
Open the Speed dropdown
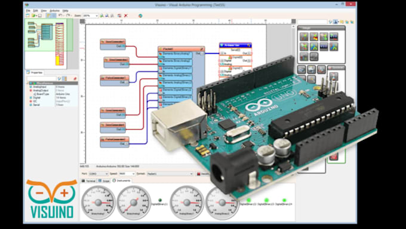pos(127,174)
